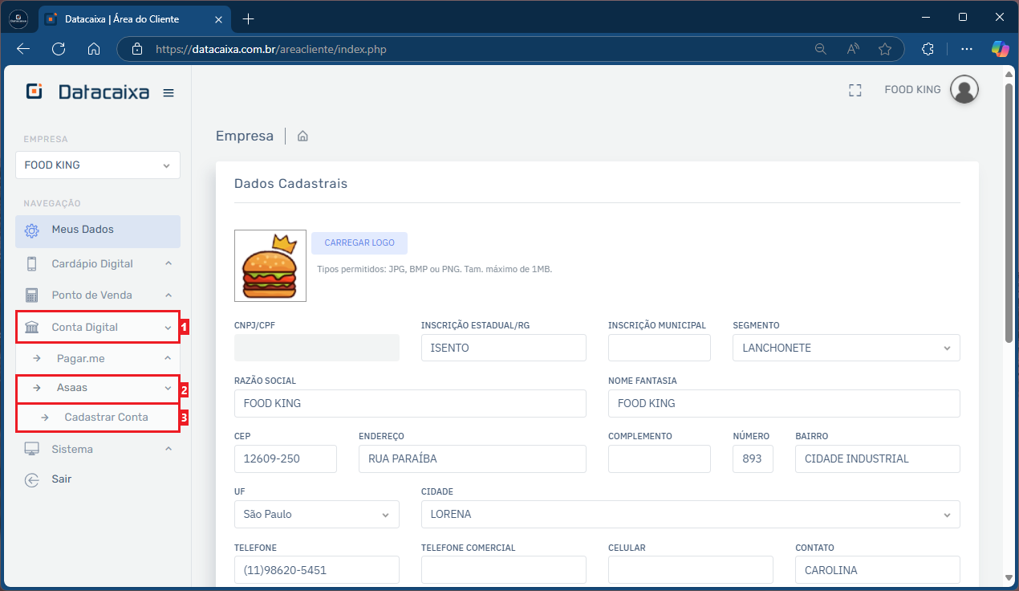The image size is (1019, 591).
Task: Open the Empresa FOOD KING dropdown
Action: pyautogui.click(x=98, y=165)
